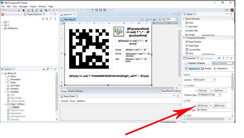244x138 pixels.
Task: Select the Total Pages palette element
Action: pyautogui.click(x=192, y=46)
